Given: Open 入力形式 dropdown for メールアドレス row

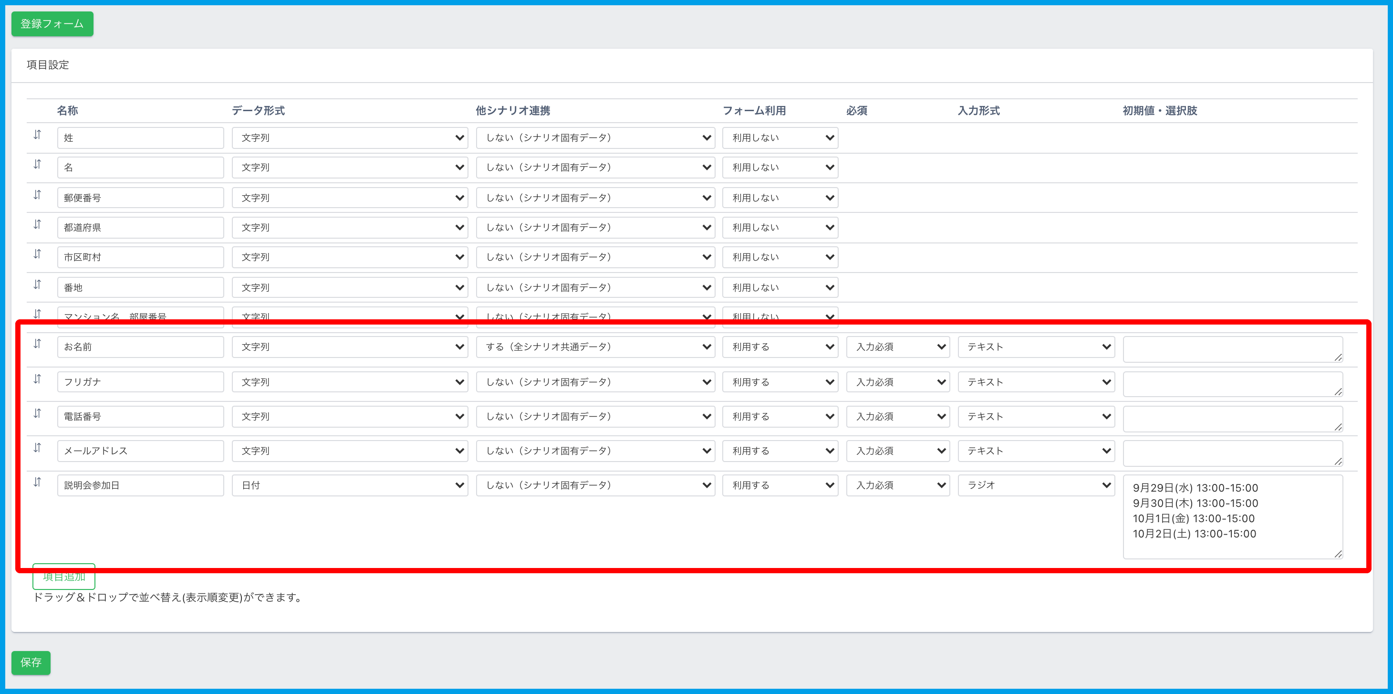Looking at the screenshot, I should point(1036,451).
